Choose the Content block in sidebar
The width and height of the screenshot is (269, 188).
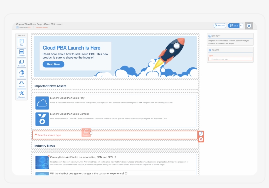(x=22, y=63)
